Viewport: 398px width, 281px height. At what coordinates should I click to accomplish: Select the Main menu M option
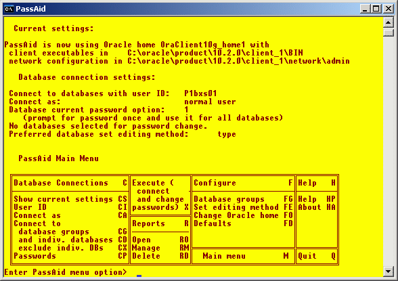[246, 256]
